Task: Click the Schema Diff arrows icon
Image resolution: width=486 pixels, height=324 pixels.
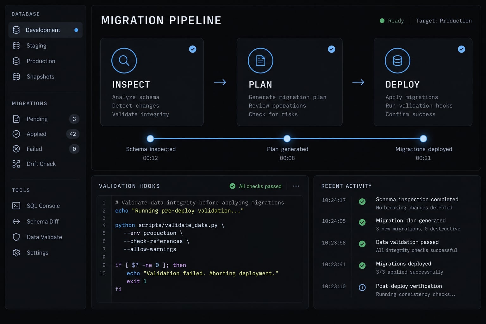Action: [x=16, y=221]
